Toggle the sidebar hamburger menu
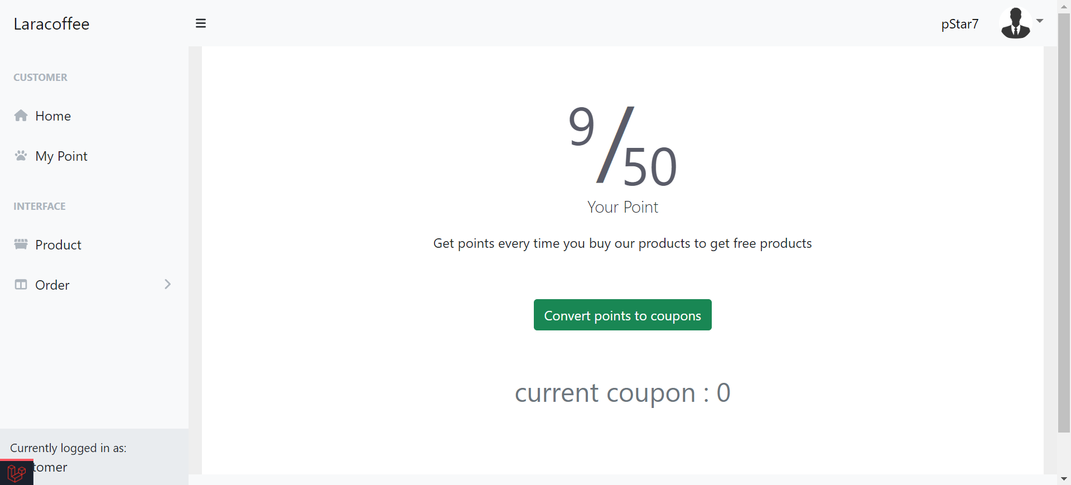The image size is (1071, 485). pos(201,23)
